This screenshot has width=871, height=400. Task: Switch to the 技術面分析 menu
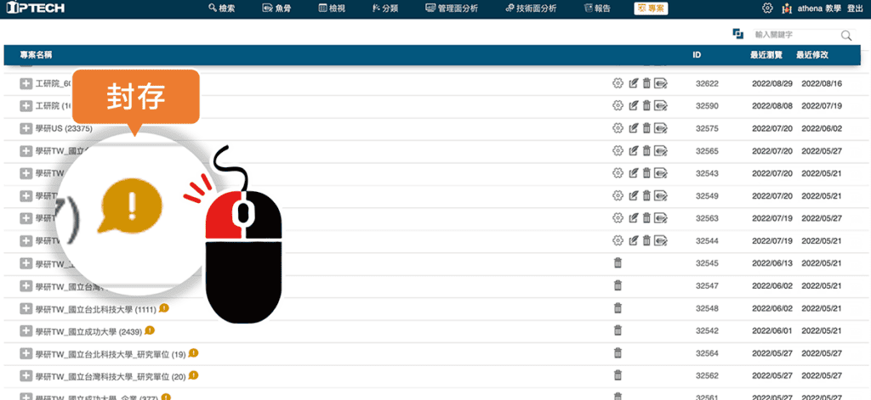(x=531, y=8)
